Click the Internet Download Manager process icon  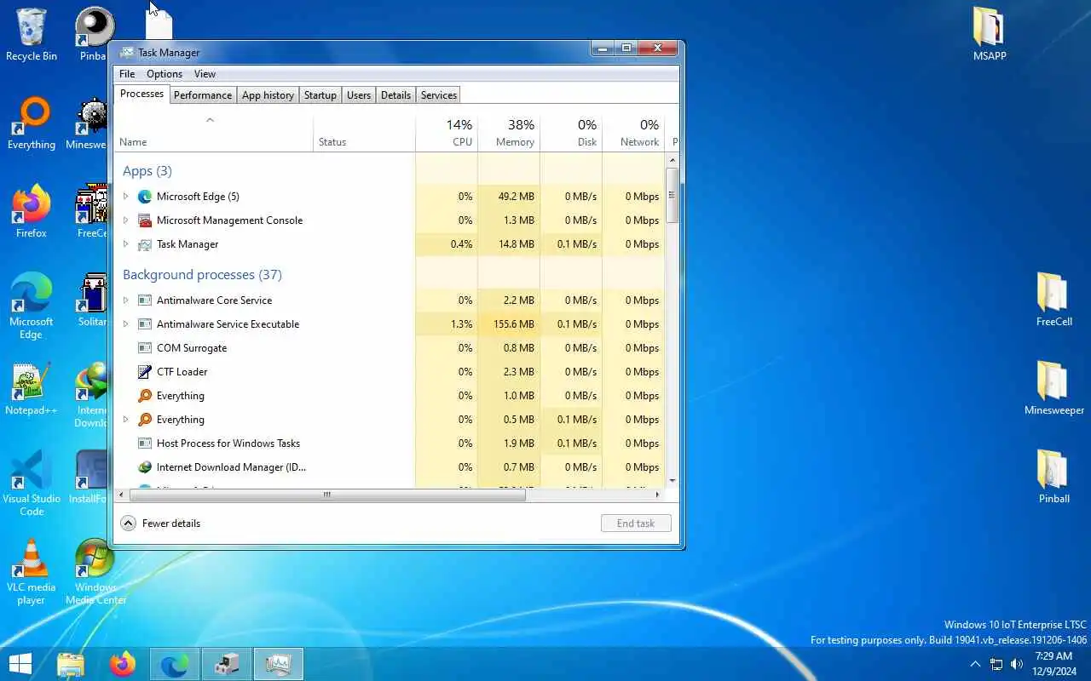pos(145,467)
